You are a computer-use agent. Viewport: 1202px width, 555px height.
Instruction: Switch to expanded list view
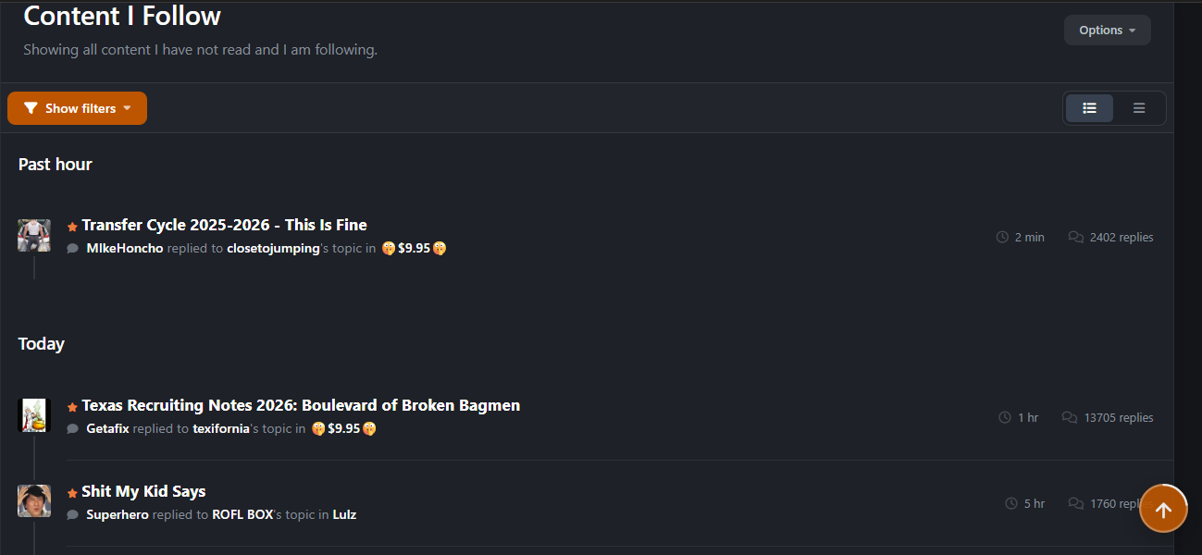[1089, 108]
